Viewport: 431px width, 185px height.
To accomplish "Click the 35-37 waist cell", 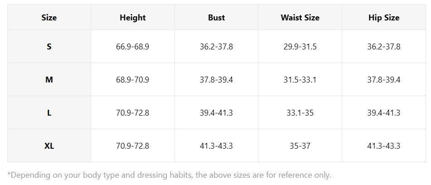I will point(300,146).
